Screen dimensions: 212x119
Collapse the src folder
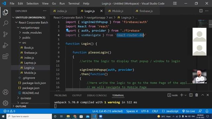[30, 43]
